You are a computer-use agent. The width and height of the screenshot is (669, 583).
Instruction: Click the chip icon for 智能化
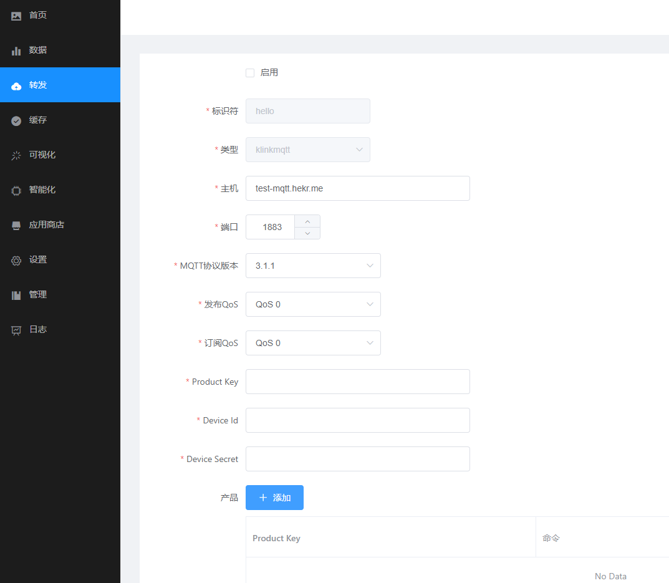coord(16,190)
